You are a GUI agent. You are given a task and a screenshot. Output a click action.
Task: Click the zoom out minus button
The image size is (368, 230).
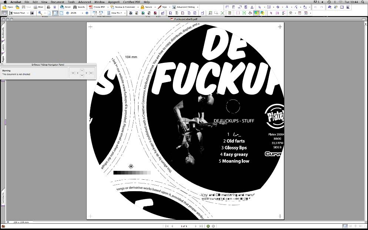coord(67,13)
